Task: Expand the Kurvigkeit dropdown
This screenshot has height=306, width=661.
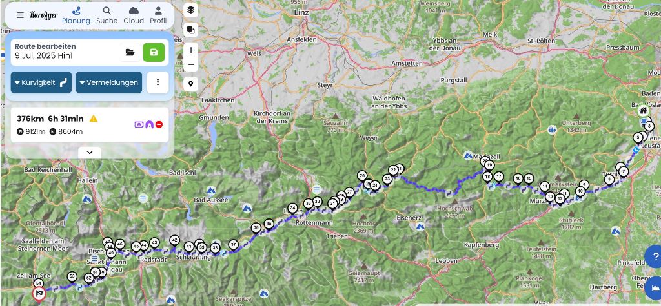Action: point(41,82)
